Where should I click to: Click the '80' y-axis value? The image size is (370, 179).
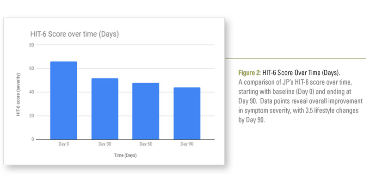pos(31,45)
